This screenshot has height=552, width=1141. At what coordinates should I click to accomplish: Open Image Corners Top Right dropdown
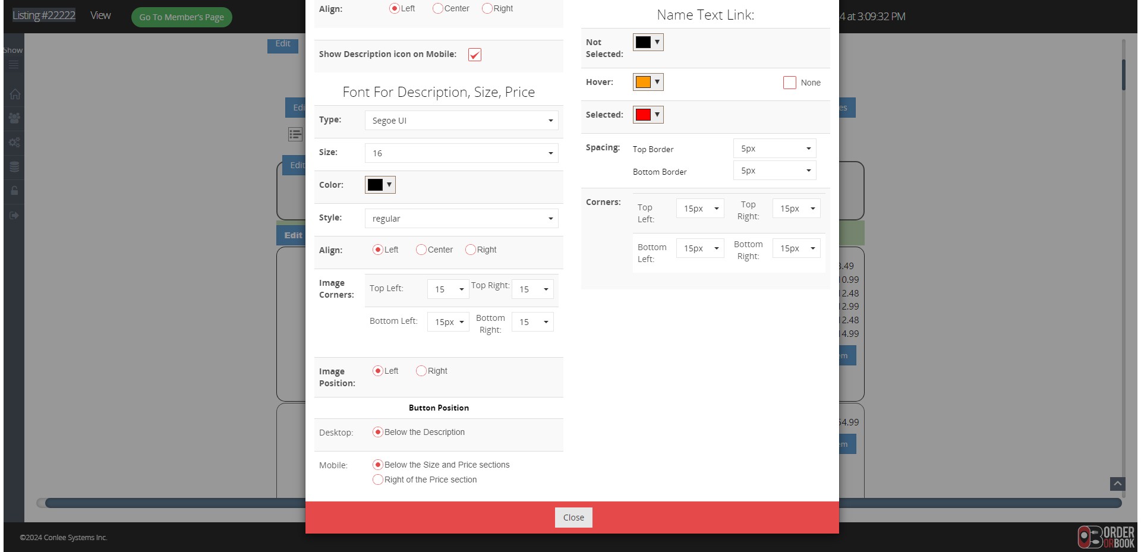point(532,289)
